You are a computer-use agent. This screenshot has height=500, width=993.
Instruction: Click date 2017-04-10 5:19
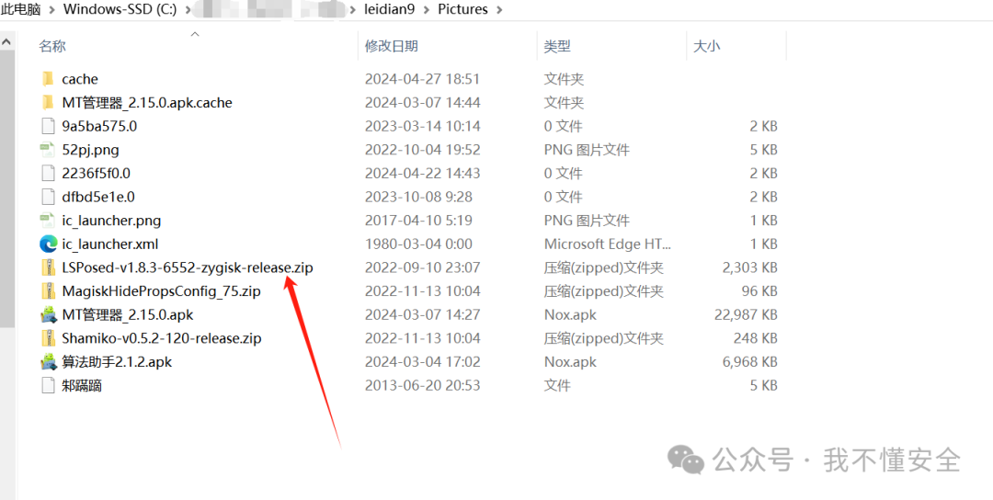coord(418,221)
